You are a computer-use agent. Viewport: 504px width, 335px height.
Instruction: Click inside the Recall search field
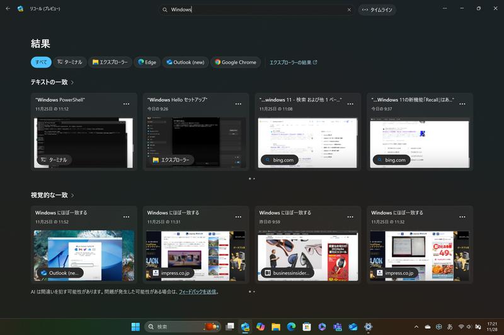pyautogui.click(x=256, y=9)
